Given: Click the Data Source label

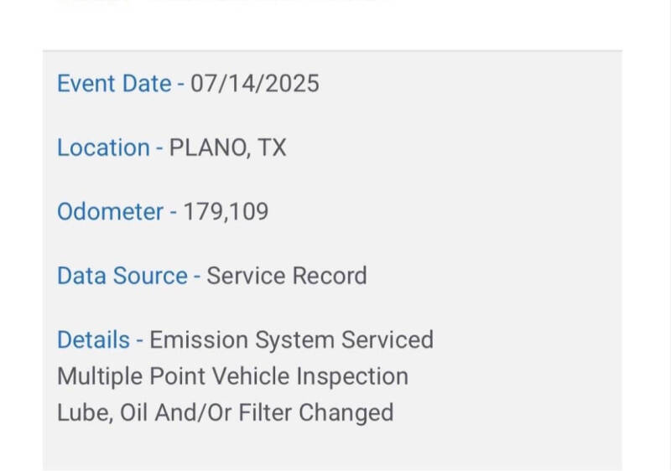Looking at the screenshot, I should [x=122, y=276].
